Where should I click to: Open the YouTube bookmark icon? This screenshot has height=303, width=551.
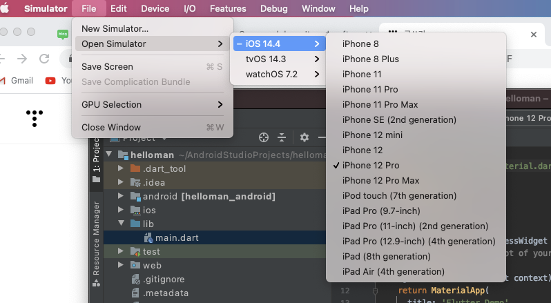[50, 81]
